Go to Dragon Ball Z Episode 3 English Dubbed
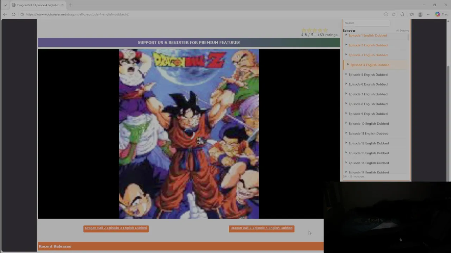This screenshot has height=253, width=451. (116, 228)
